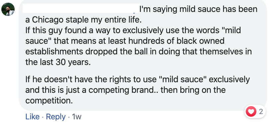Click the heart reaction icon
Image resolution: width=271 pixels, height=126 pixels.
click(251, 111)
